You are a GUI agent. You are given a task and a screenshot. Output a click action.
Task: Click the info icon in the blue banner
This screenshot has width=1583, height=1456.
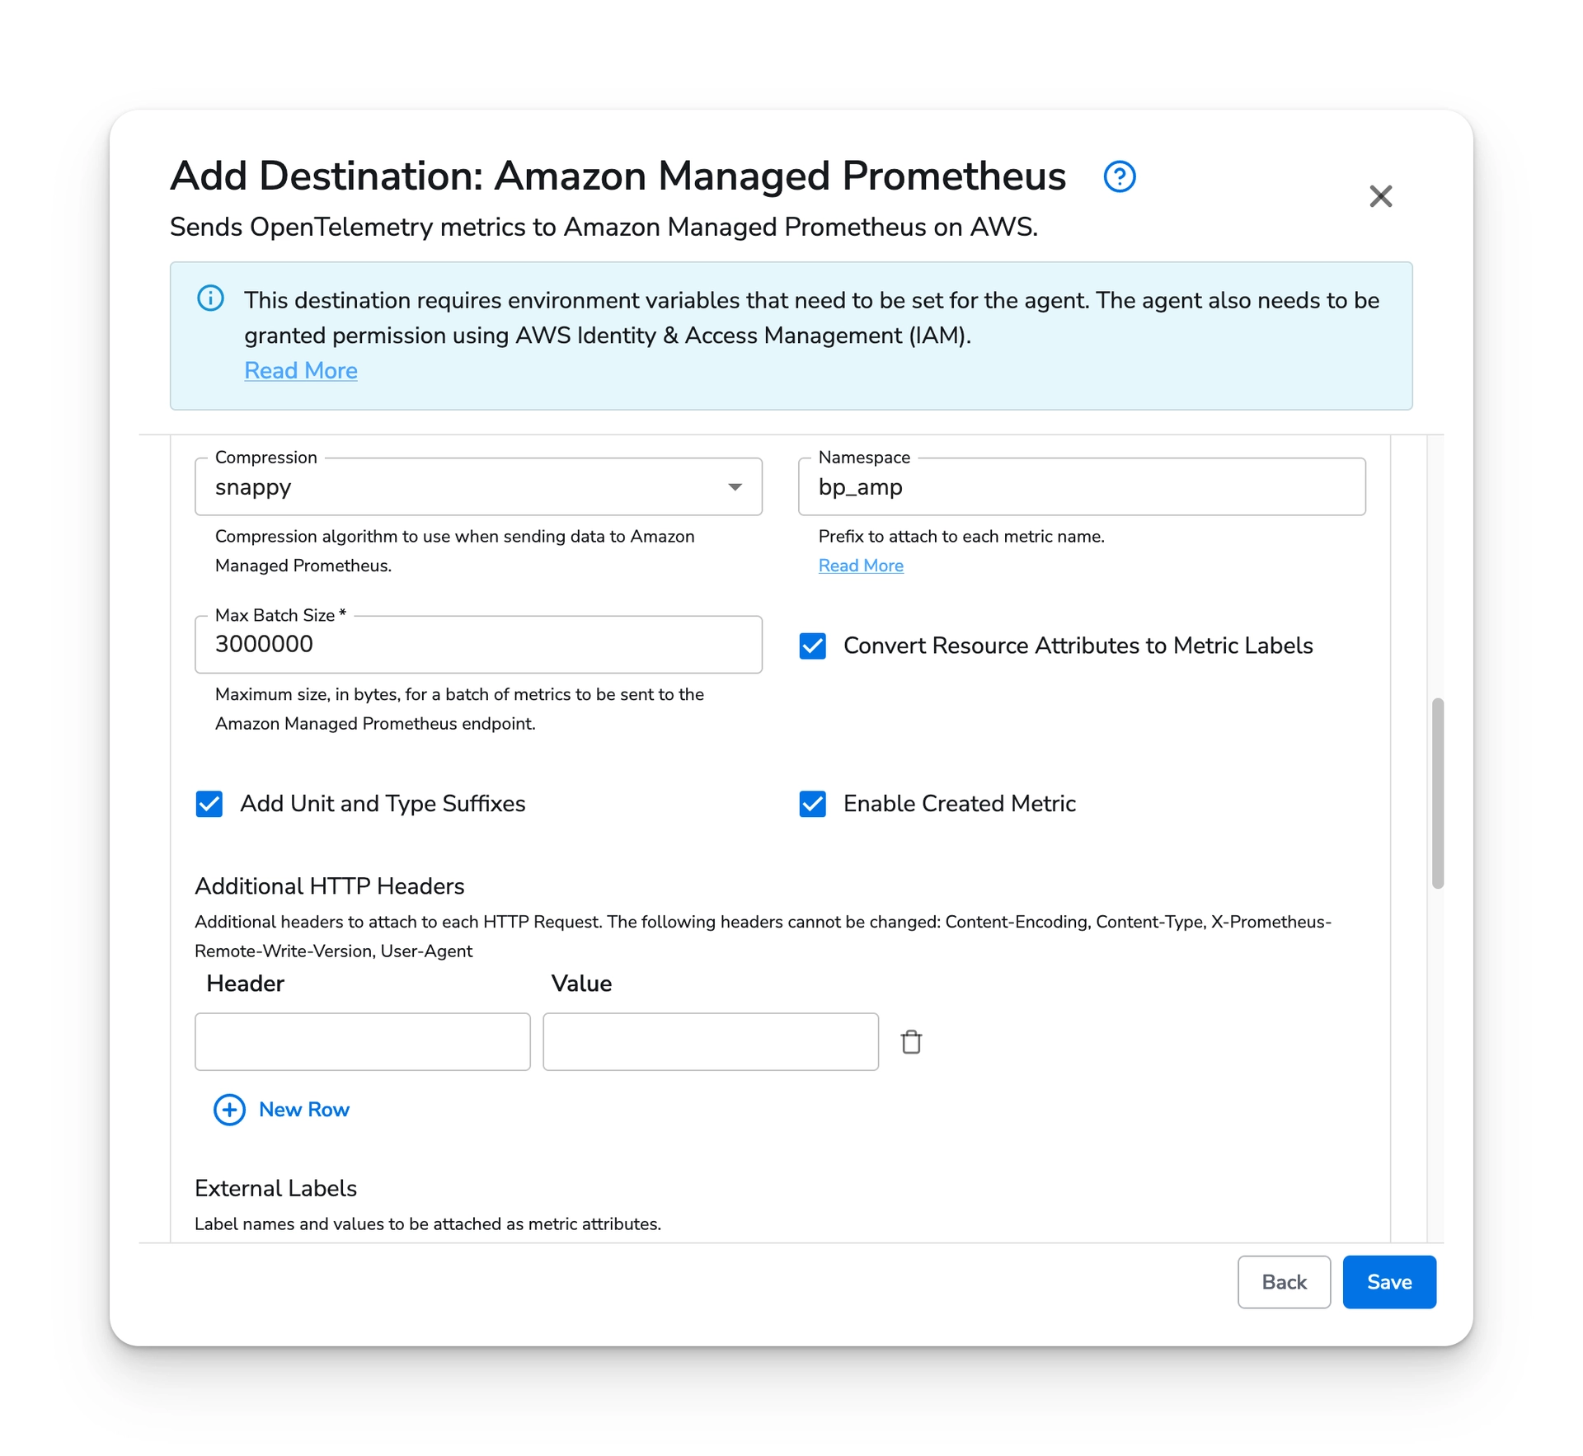pyautogui.click(x=210, y=298)
